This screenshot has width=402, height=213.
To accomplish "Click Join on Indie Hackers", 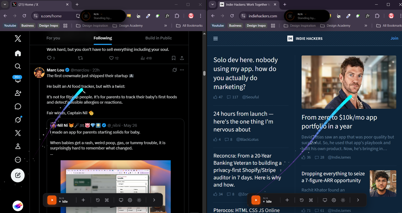I will pos(394,38).
